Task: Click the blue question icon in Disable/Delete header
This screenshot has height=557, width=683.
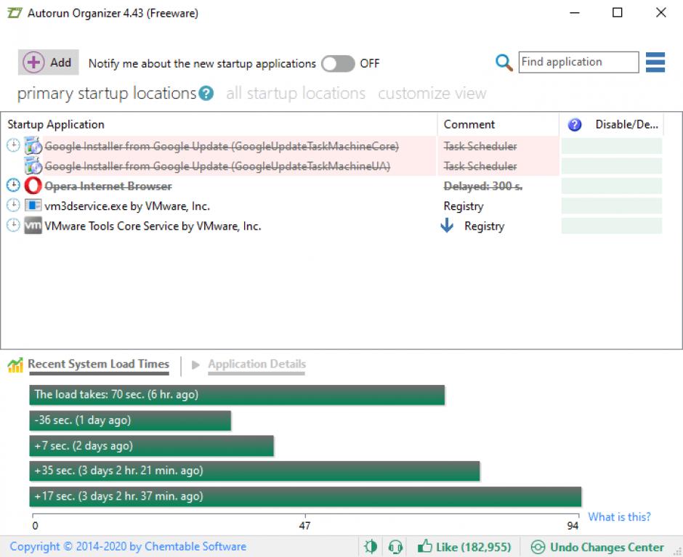Action: point(575,125)
